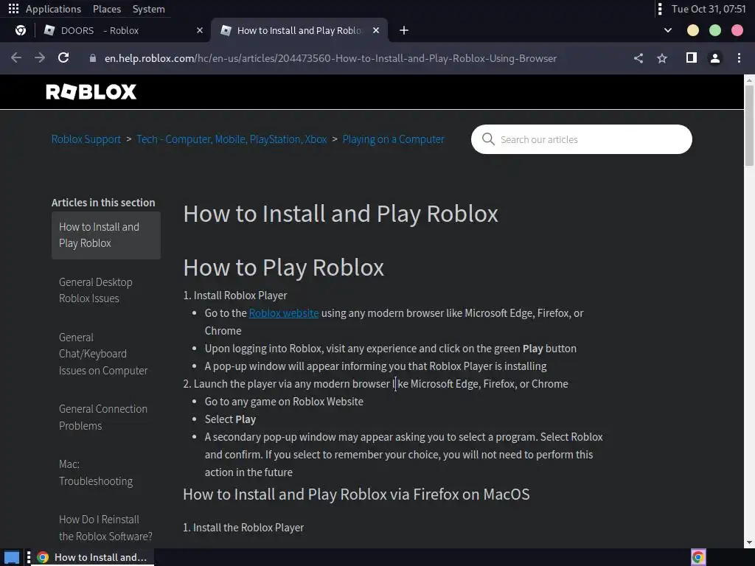Image resolution: width=755 pixels, height=566 pixels.
Task: Share this page via share icon
Action: tap(639, 58)
